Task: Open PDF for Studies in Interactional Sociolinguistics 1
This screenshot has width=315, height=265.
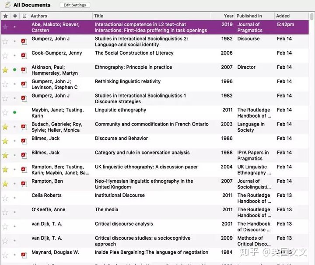Action: 24,98
